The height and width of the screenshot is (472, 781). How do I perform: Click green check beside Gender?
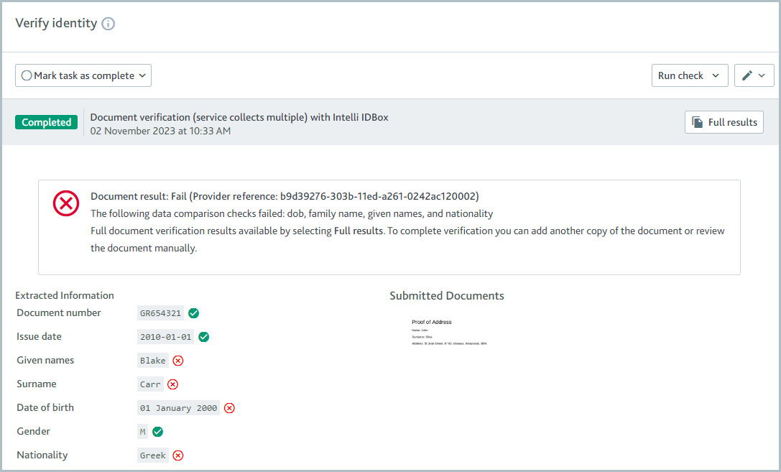point(157,431)
